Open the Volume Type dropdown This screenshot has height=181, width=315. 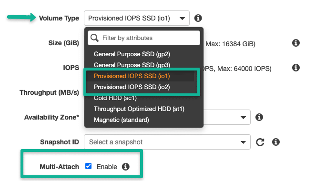tap(137, 18)
